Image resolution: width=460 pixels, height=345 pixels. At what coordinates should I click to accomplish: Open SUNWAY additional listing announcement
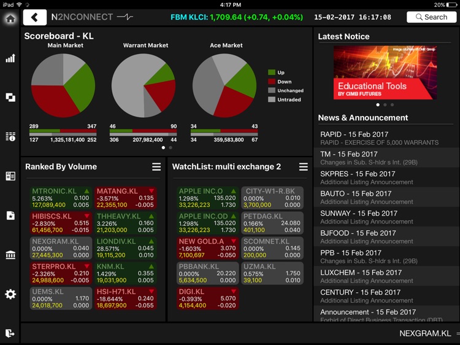point(386,217)
